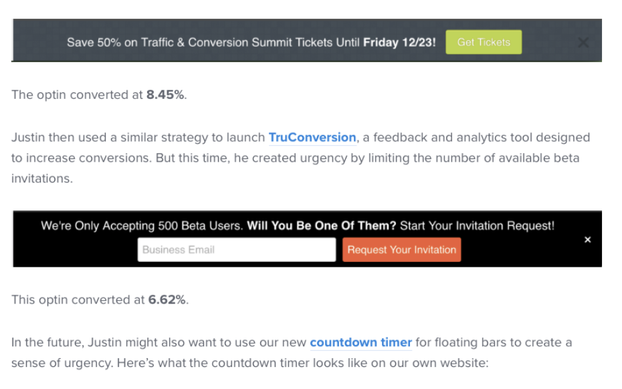This screenshot has height=389, width=622.
Task: Click the green Get Tickets button
Action: point(483,42)
